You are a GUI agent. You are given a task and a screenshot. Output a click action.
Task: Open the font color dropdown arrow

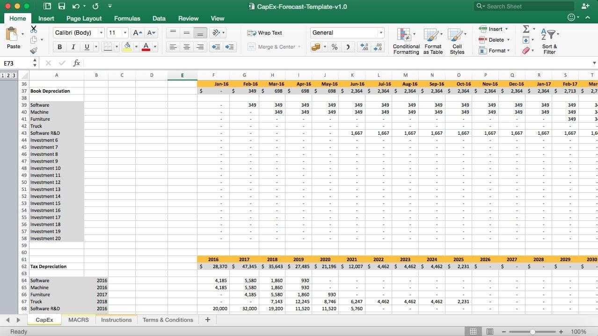tap(154, 47)
